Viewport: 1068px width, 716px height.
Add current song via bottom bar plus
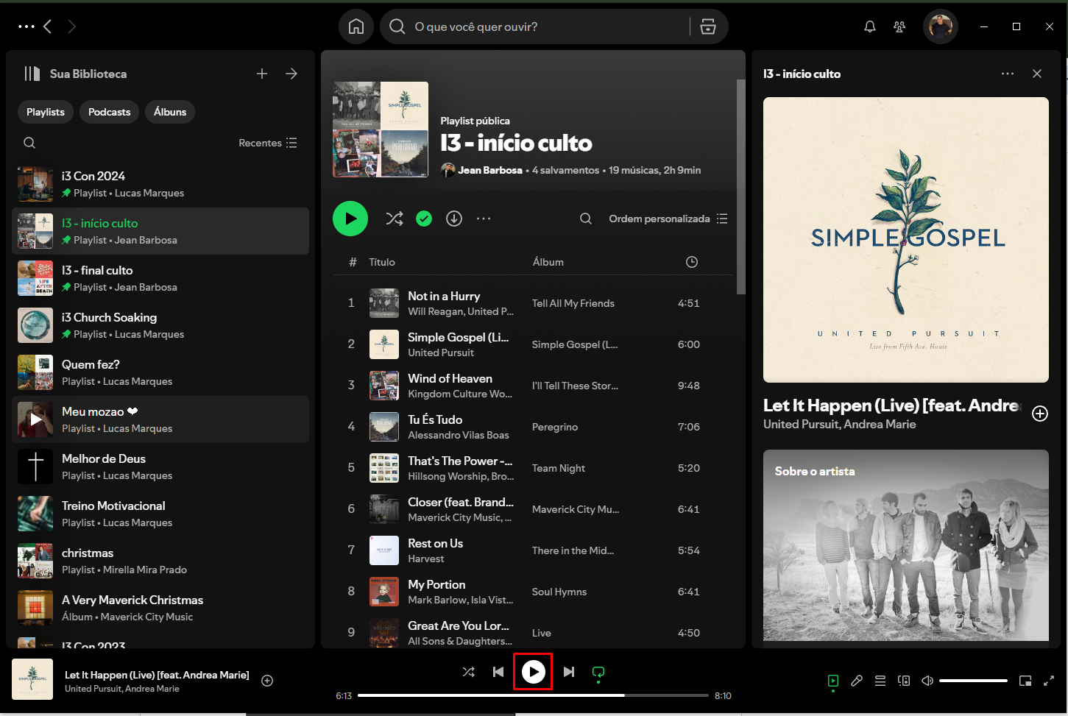268,681
